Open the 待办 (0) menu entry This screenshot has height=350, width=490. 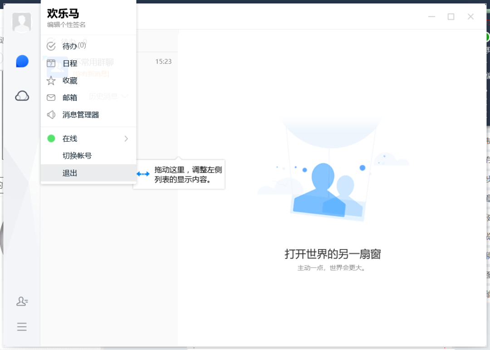(88, 46)
